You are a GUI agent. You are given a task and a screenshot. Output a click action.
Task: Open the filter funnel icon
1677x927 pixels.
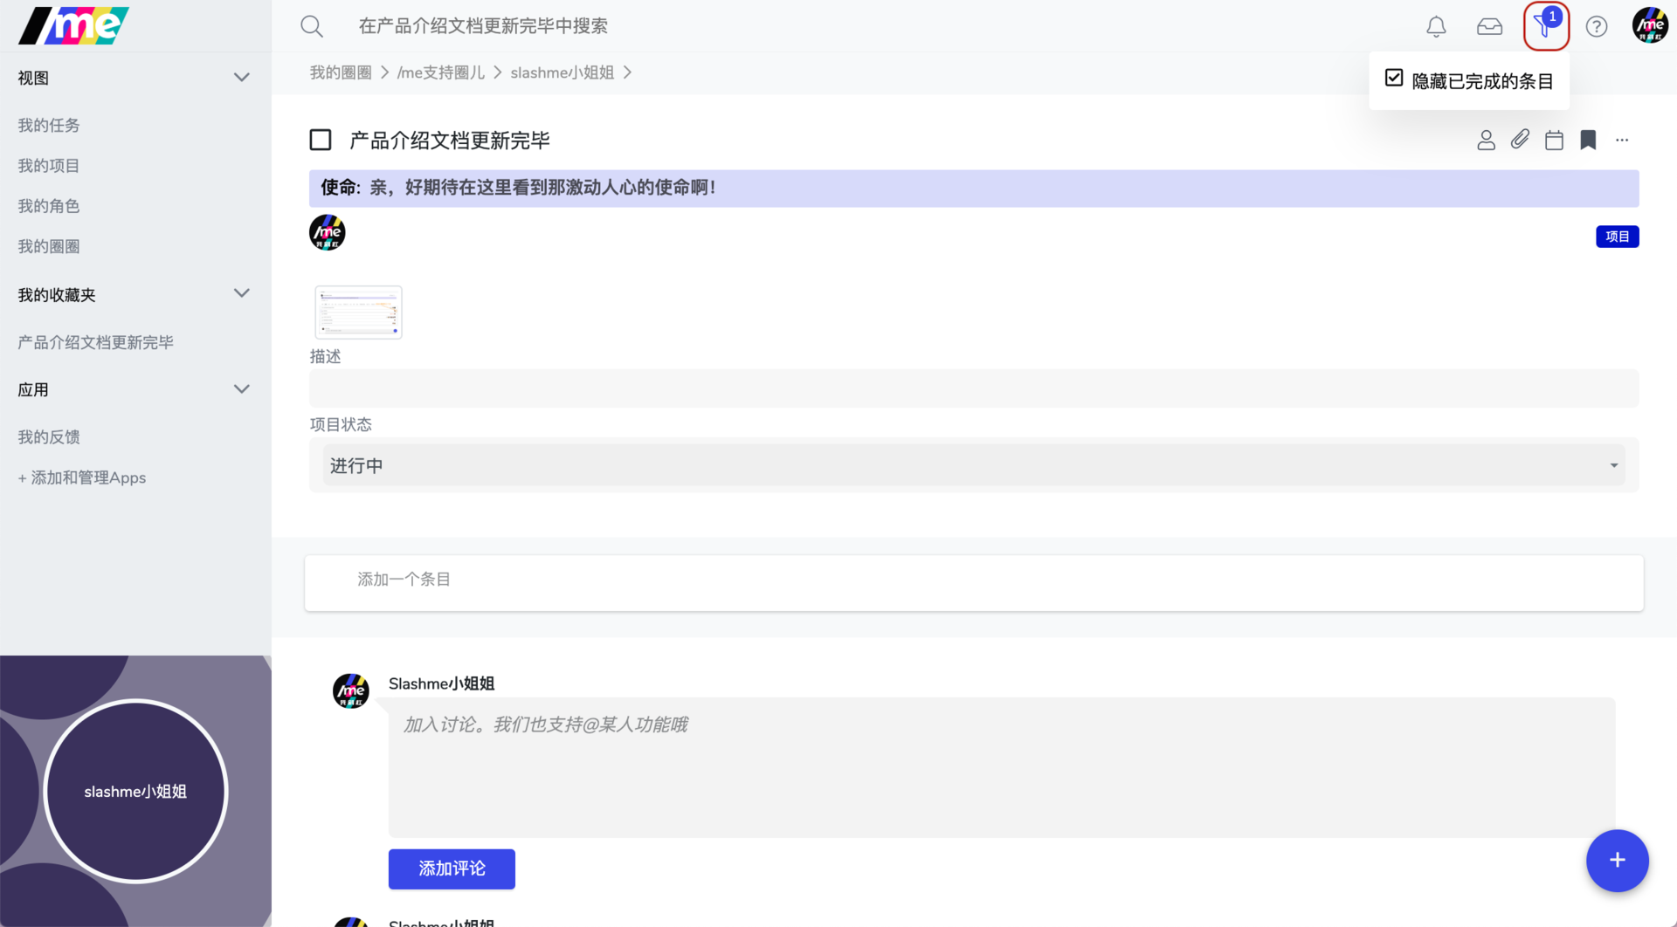tap(1545, 26)
